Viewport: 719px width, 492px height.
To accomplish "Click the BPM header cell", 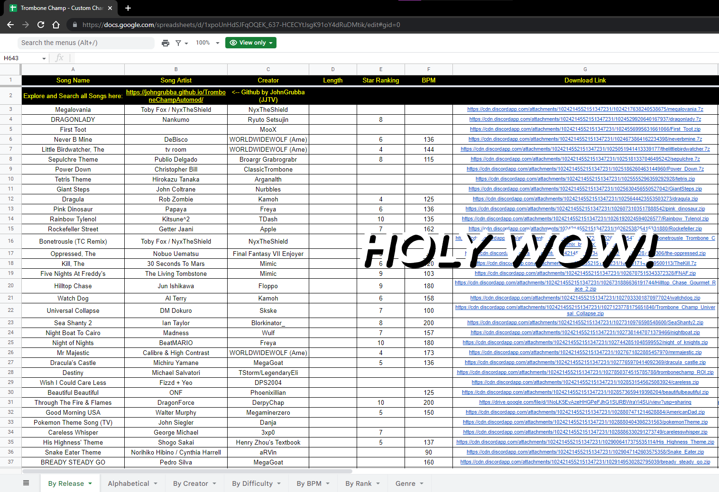I will coord(429,80).
